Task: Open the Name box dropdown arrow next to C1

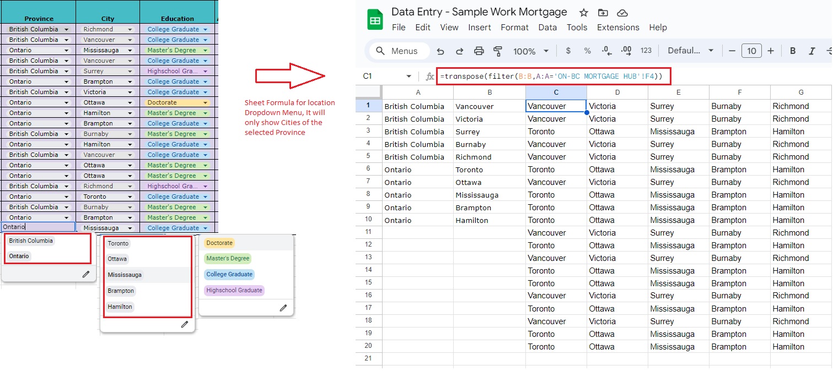Action: coord(409,77)
